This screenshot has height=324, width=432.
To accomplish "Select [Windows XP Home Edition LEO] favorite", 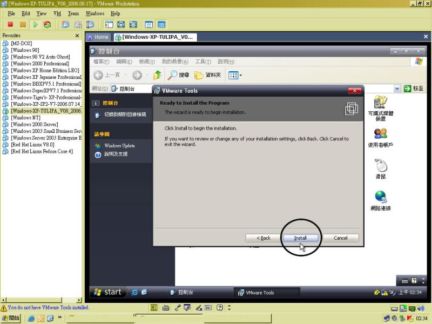I will point(45,70).
